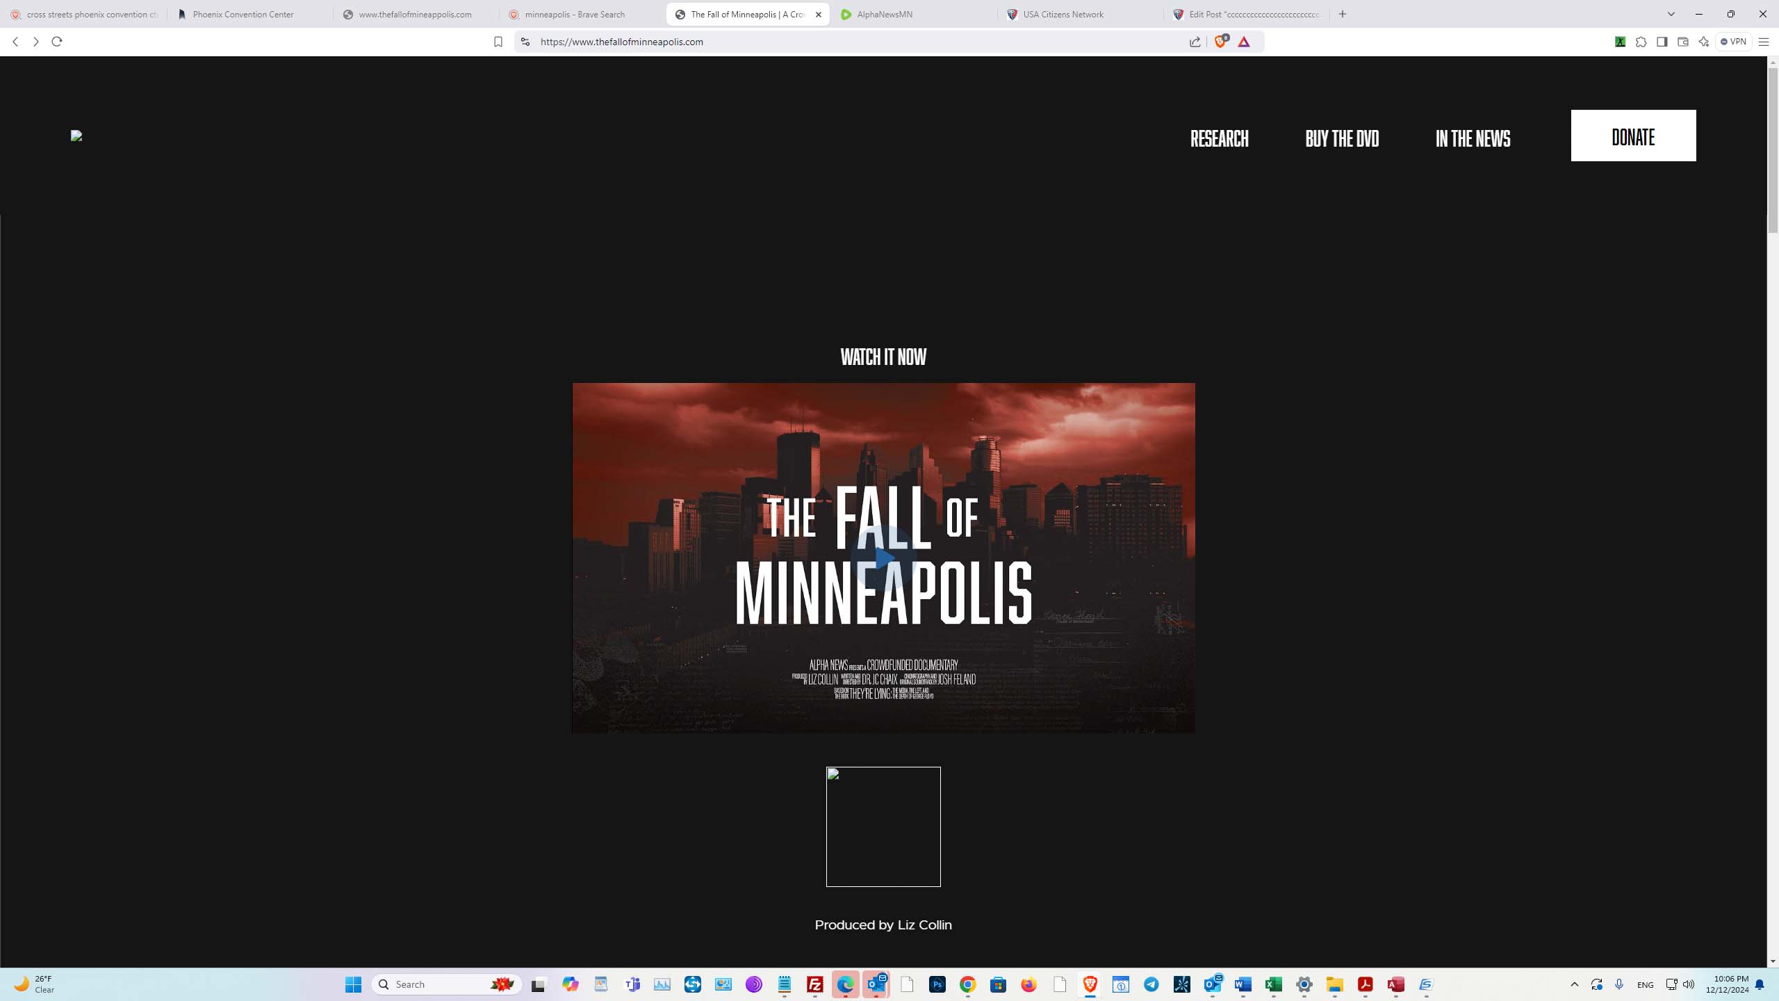
Task: Open Firefox from taskbar
Action: [1029, 984]
